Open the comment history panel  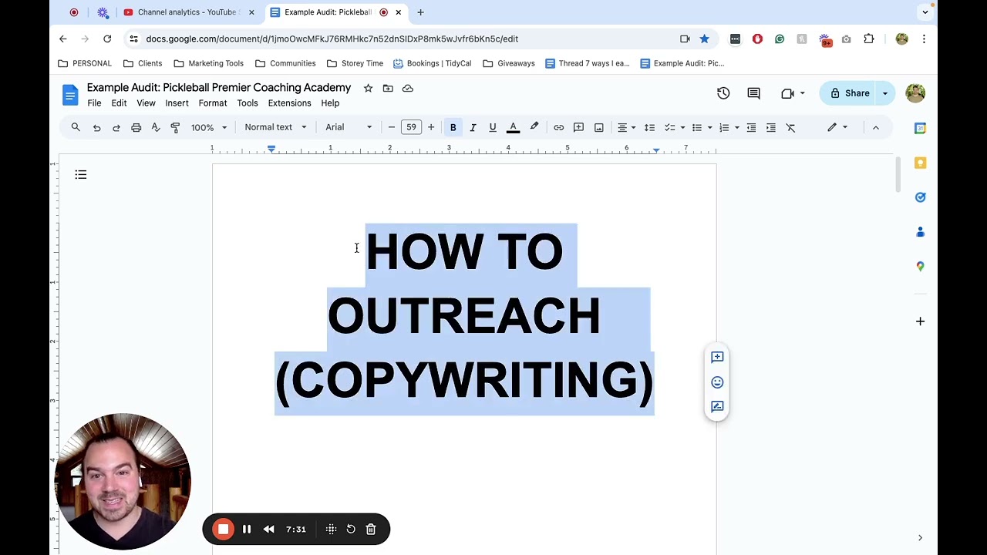754,93
